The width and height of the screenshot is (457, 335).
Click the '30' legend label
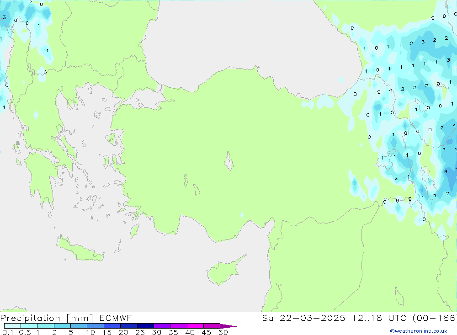(157, 332)
